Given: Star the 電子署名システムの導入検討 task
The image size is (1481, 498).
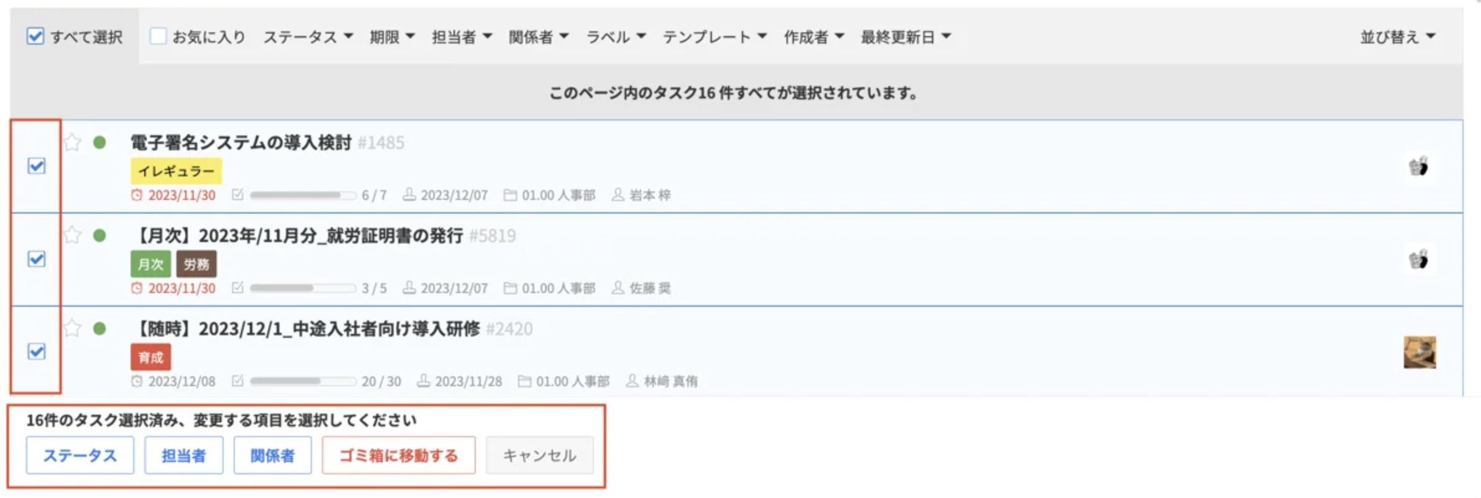Looking at the screenshot, I should [73, 142].
